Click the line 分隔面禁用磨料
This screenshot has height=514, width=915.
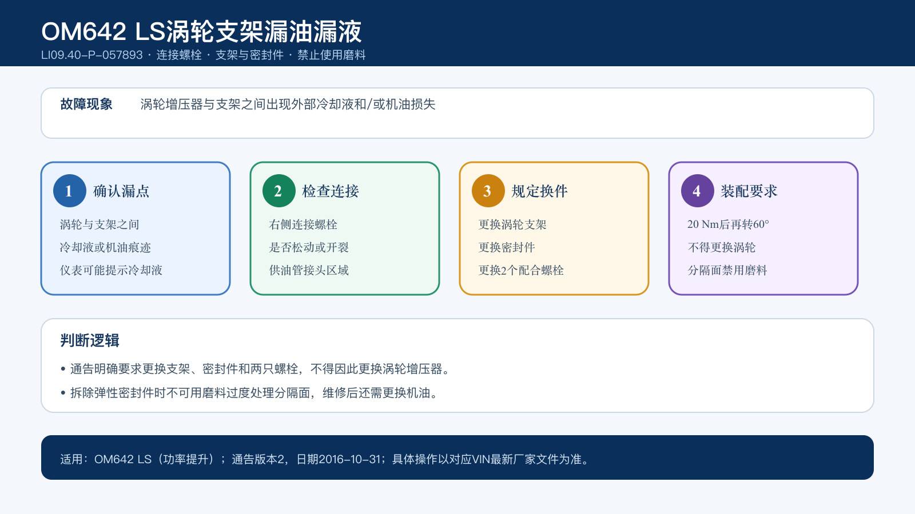coord(727,270)
